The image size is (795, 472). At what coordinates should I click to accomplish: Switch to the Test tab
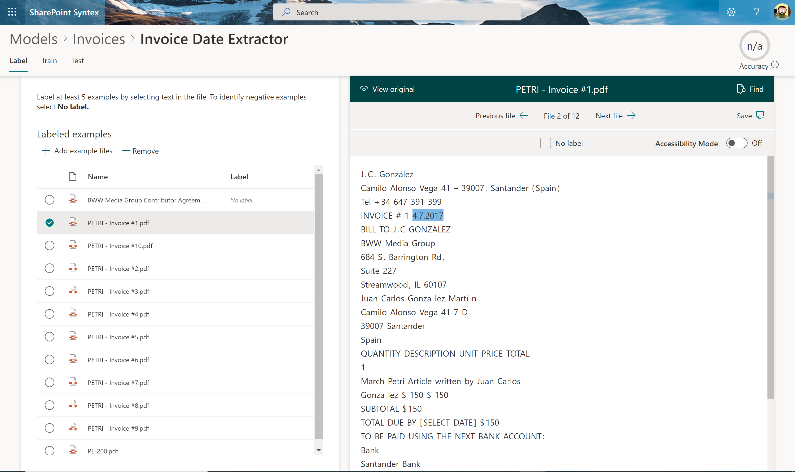tap(77, 60)
